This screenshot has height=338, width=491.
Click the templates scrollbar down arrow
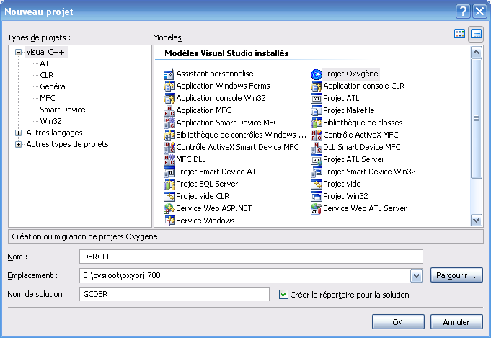pyautogui.click(x=477, y=221)
